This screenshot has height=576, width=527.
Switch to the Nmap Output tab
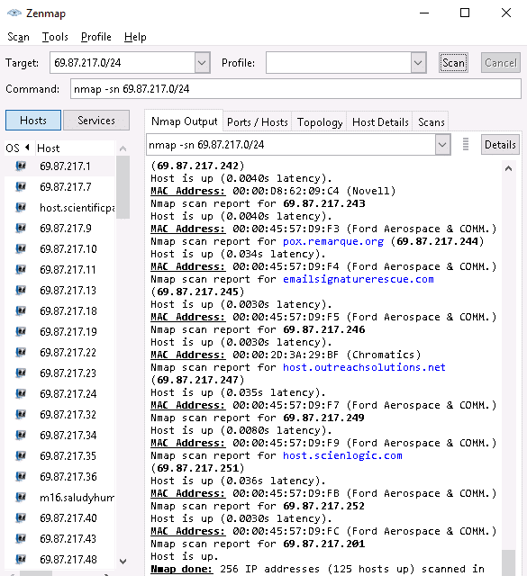pos(185,121)
